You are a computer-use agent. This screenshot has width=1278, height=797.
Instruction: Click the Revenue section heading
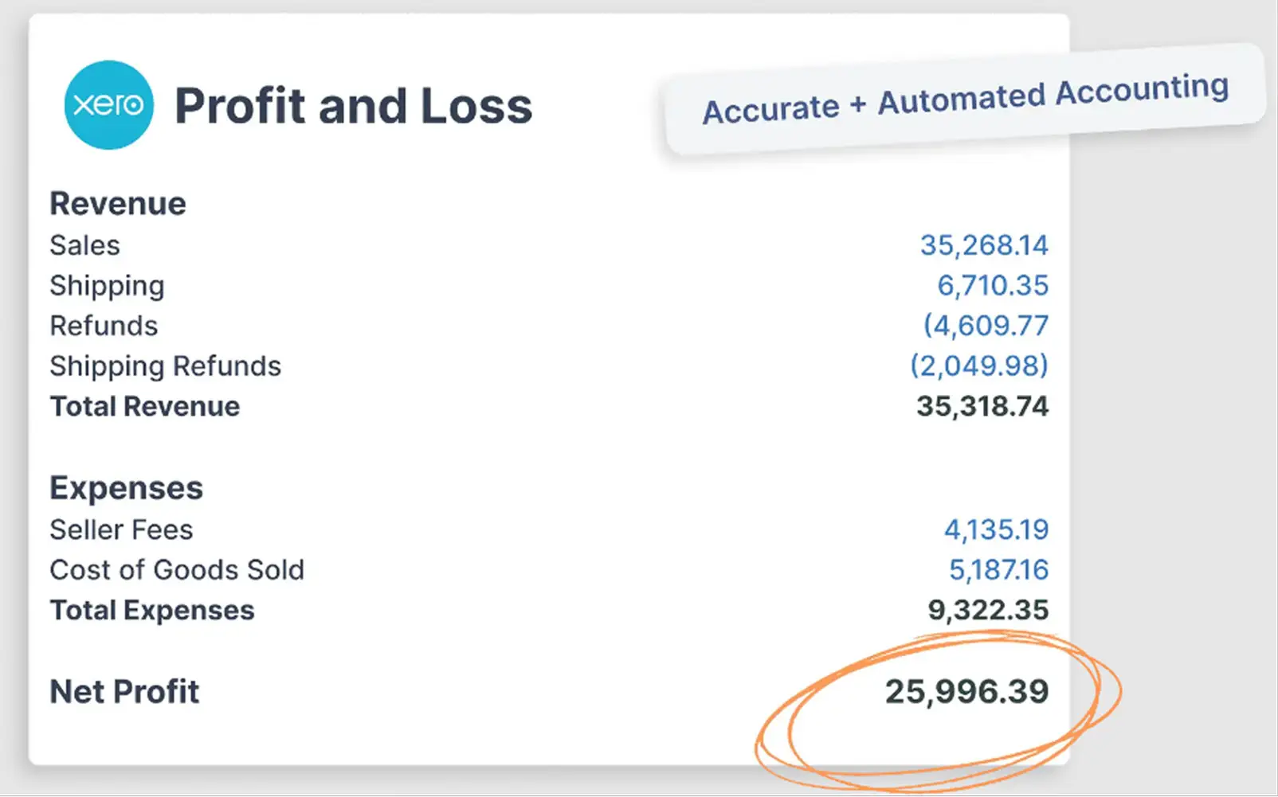[x=118, y=204]
